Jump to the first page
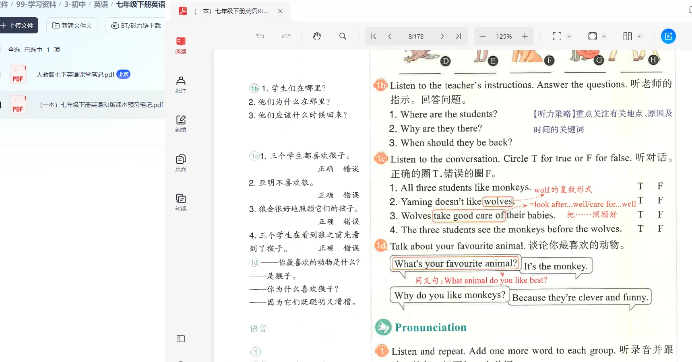692x362 pixels. [x=374, y=36]
